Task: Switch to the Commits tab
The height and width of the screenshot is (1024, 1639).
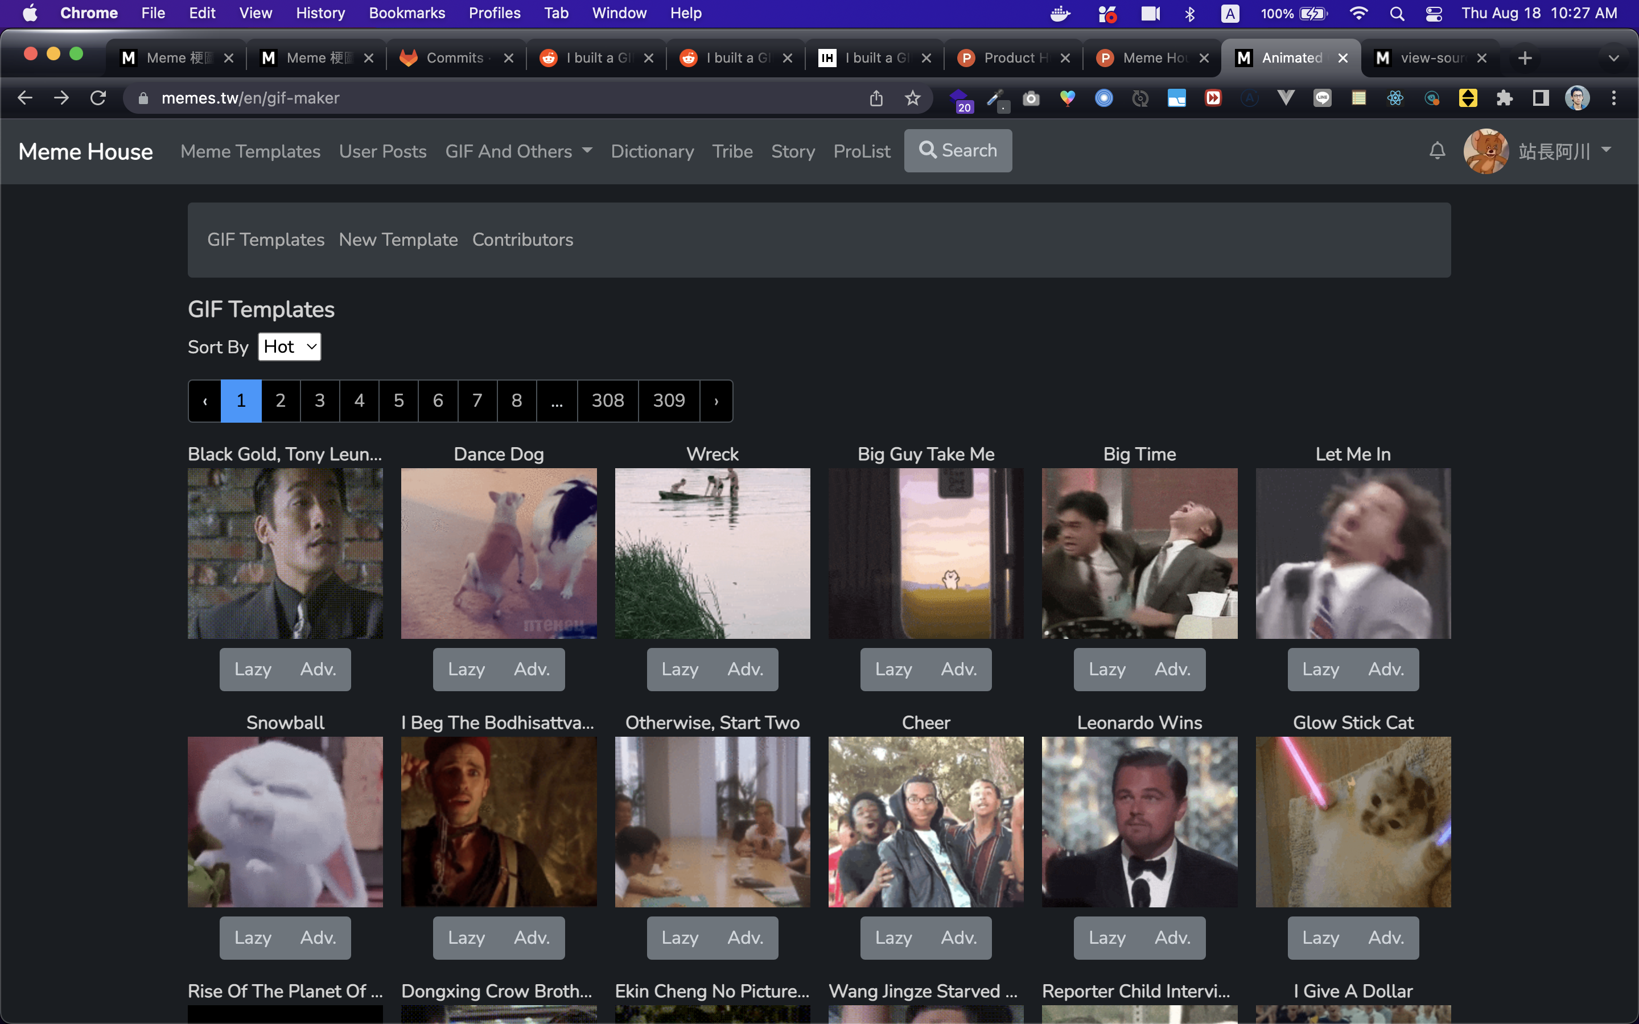Action: [455, 58]
